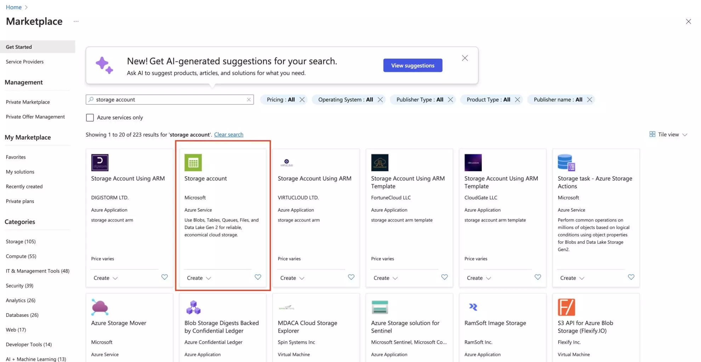Screen dimensions: 701x362
Task: Favorite the FortuneCloud LLC ARM Template tile
Action: point(444,277)
